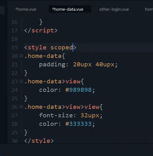Viewport: 153px width, 156px height.
Task: Collapse the .home-data rule on line 20
Action: click(21, 56)
